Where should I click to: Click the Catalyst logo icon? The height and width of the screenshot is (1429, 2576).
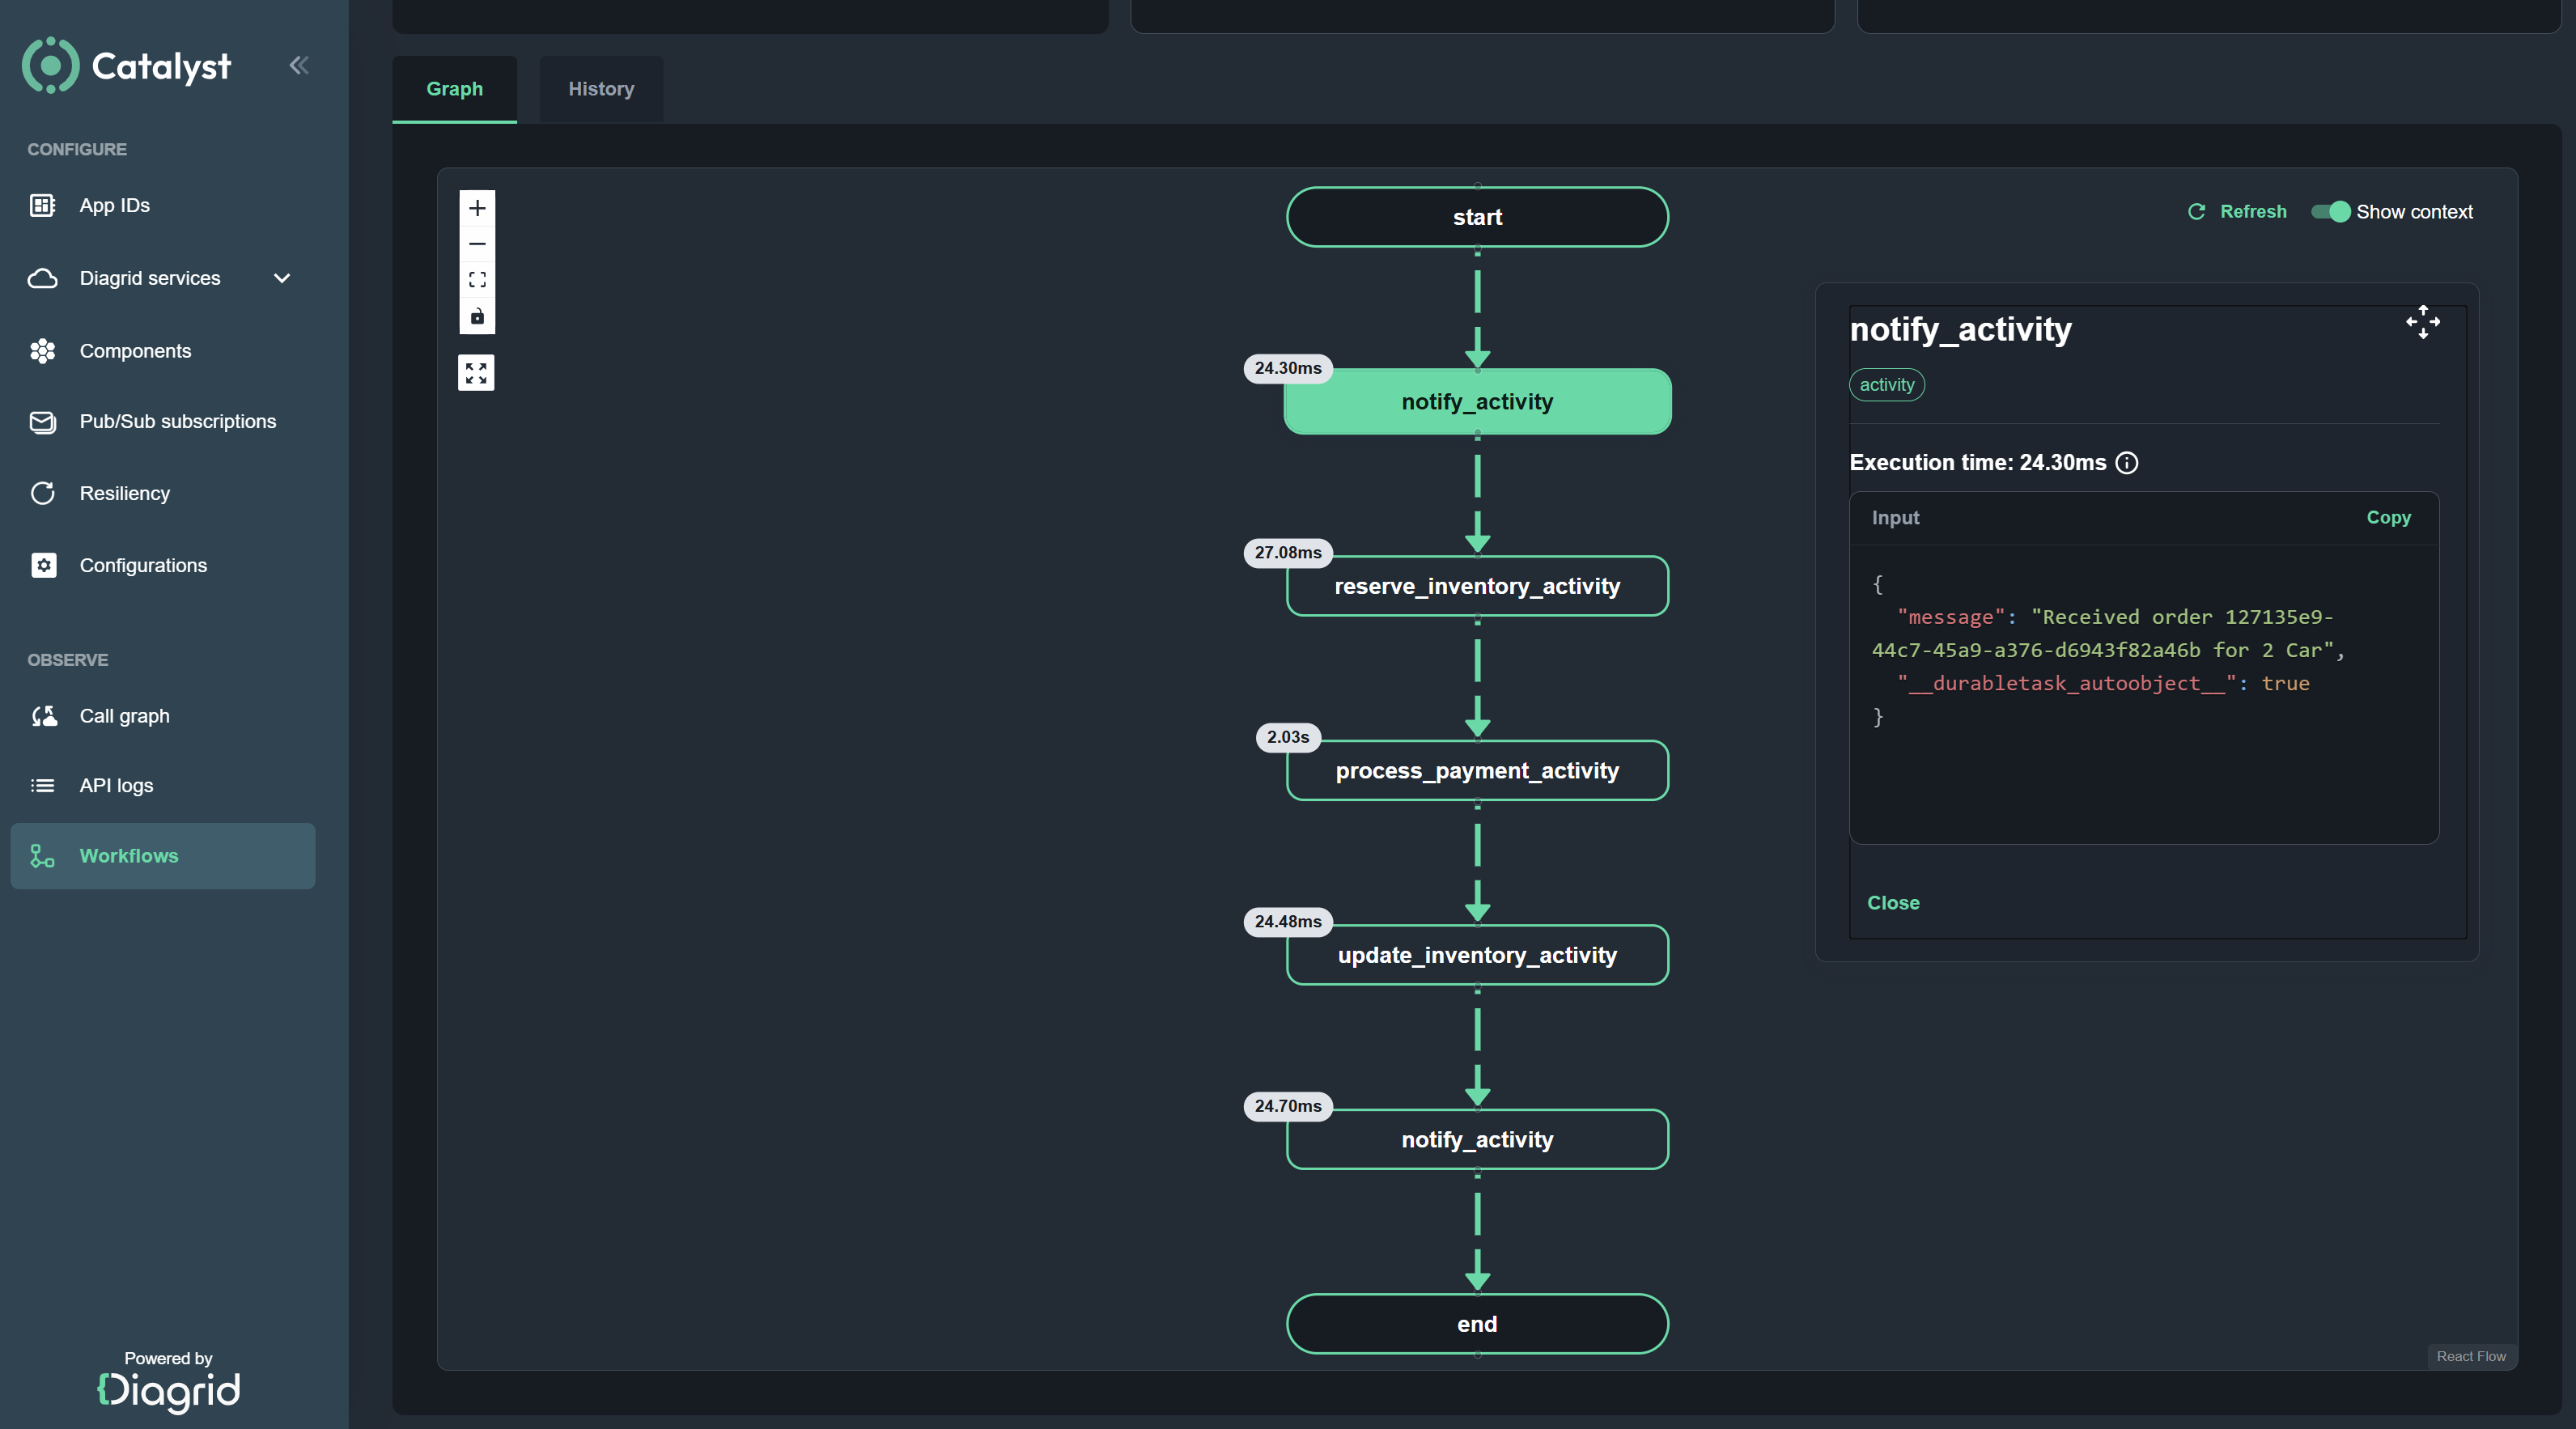point(50,66)
